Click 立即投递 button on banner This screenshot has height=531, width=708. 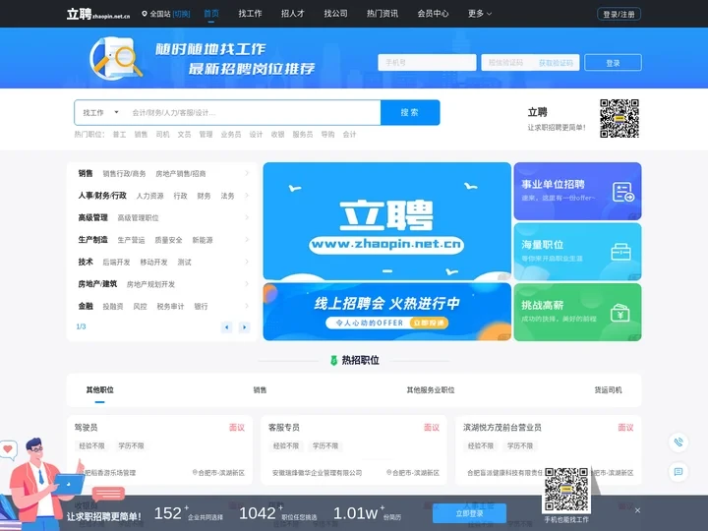(x=429, y=323)
